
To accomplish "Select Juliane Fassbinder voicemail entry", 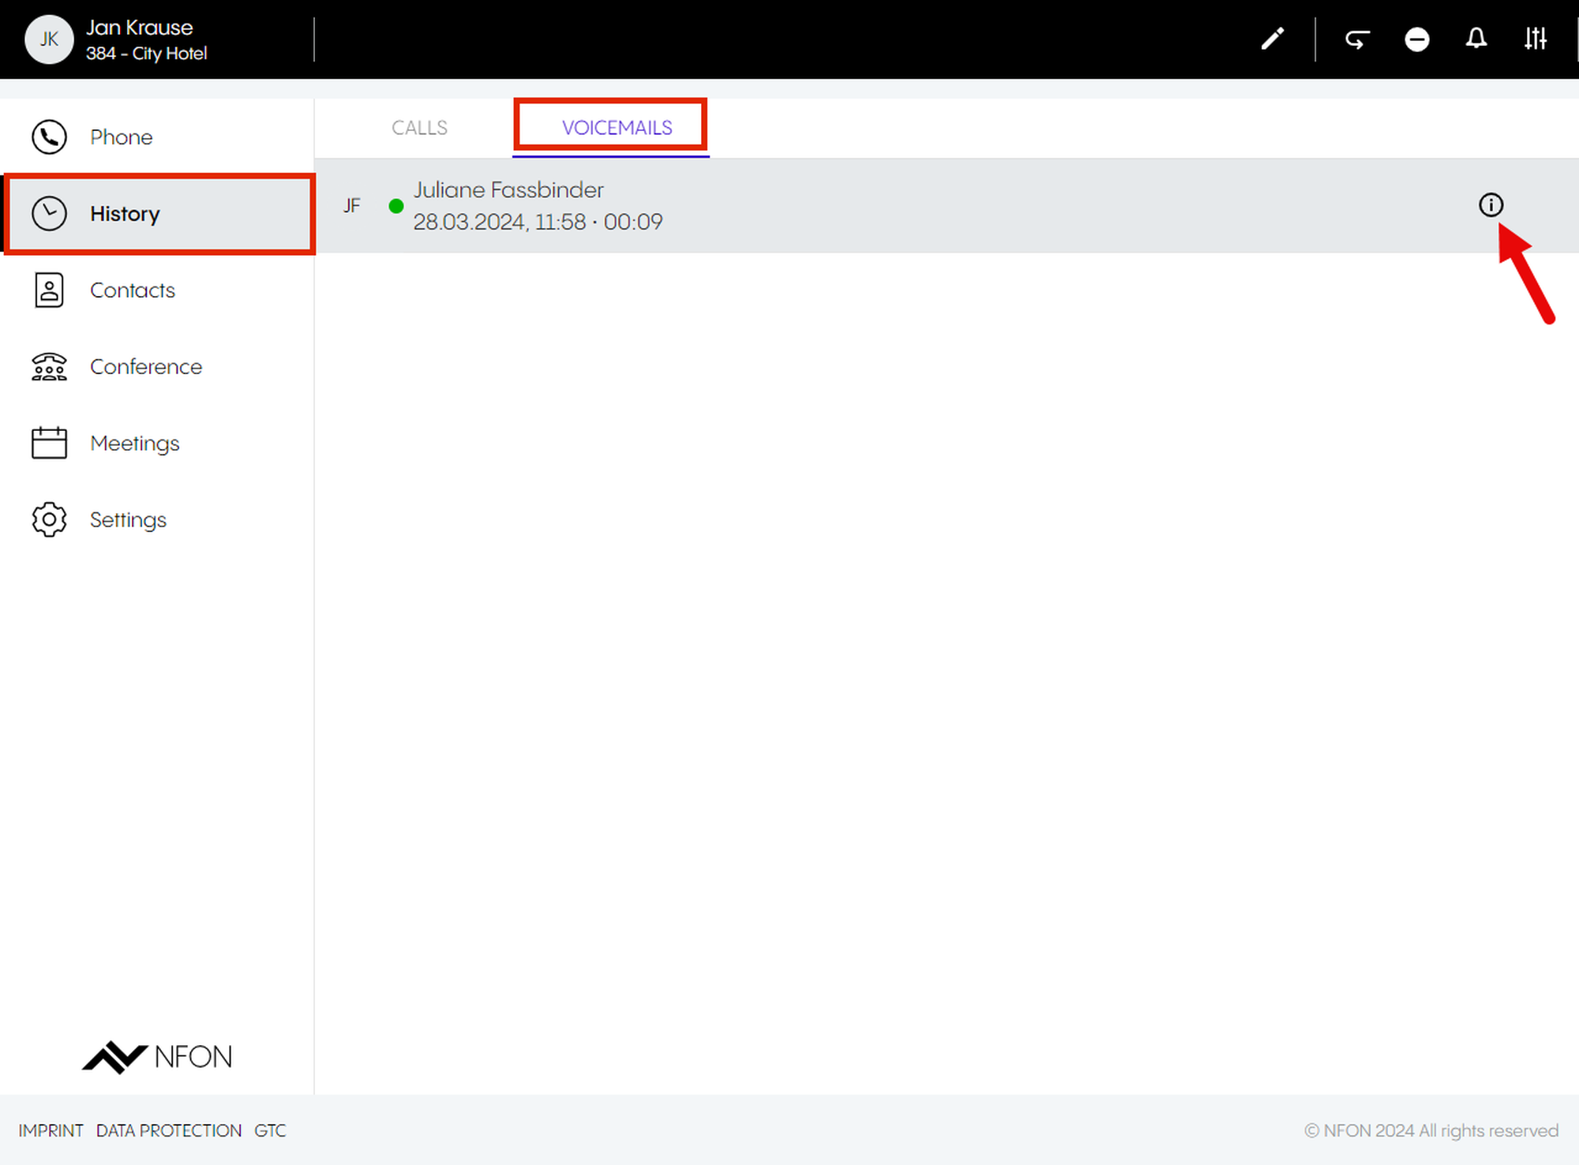I will point(537,206).
